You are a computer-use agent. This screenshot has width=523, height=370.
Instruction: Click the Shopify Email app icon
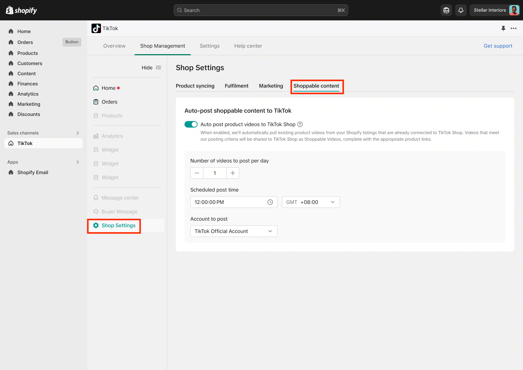pyautogui.click(x=11, y=172)
